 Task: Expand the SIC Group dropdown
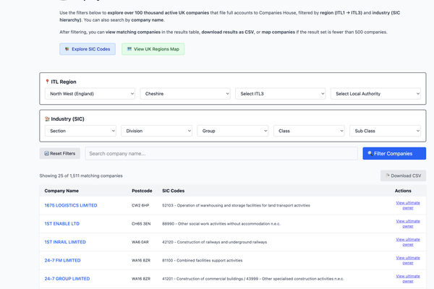[x=233, y=131]
